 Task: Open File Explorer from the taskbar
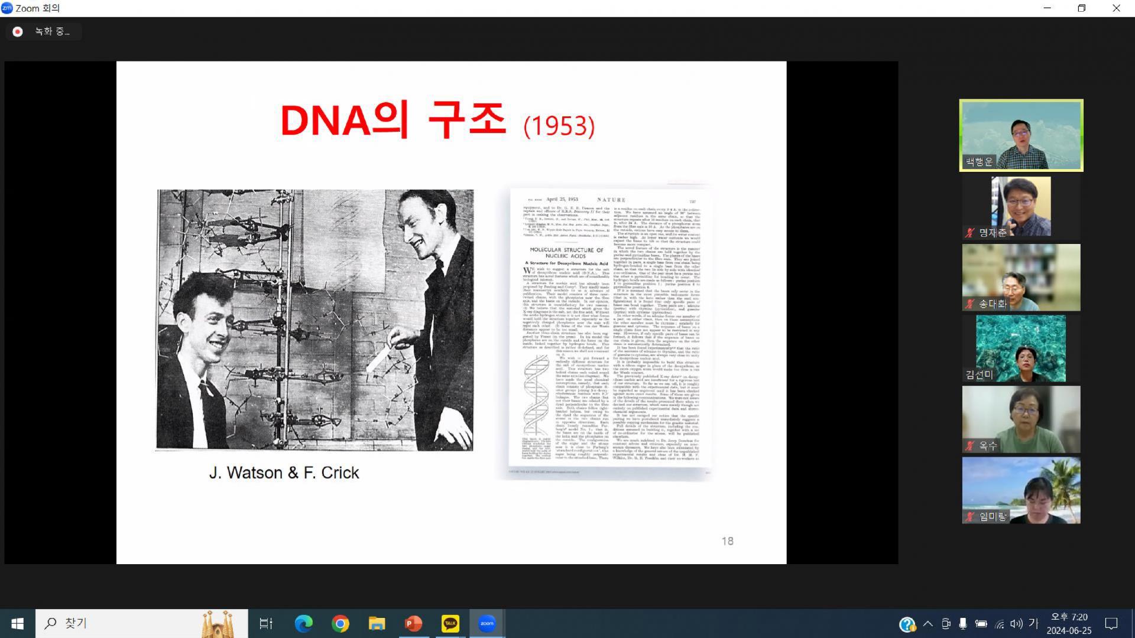click(377, 623)
